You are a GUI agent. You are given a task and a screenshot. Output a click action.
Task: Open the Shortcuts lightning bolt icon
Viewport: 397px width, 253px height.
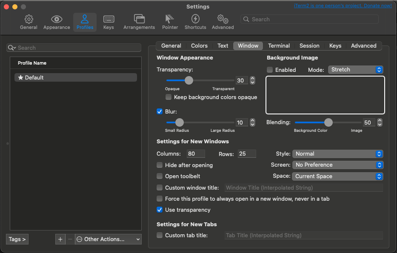(195, 19)
